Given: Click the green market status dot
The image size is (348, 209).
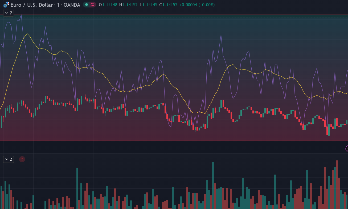Looking at the screenshot, I should coord(87,5).
